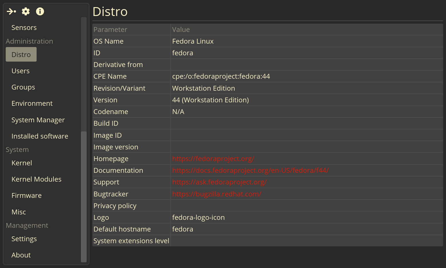Click the info circle icon
This screenshot has height=268, width=446.
click(x=40, y=11)
